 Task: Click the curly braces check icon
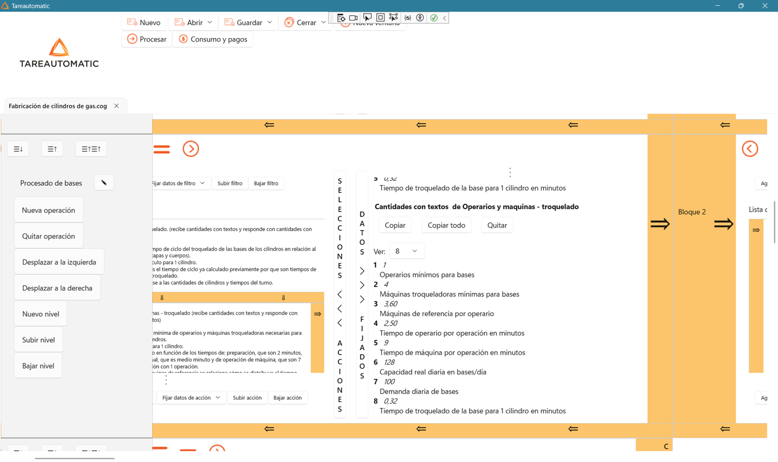click(x=408, y=18)
